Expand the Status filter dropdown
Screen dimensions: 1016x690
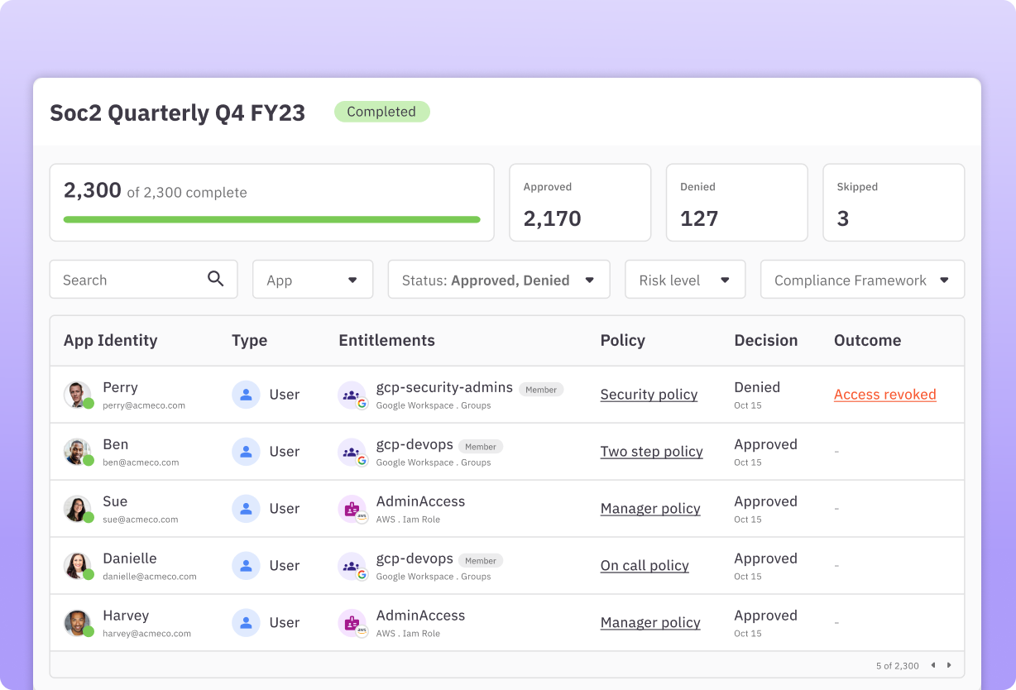pyautogui.click(x=499, y=280)
